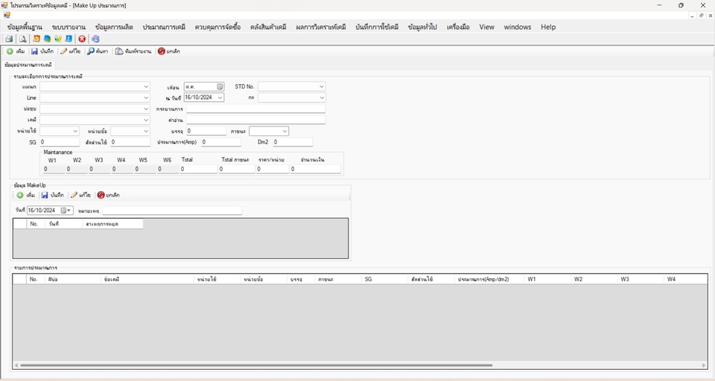Expand the หน่วยซื้อ dropdown
715x381 pixels.
(x=146, y=131)
